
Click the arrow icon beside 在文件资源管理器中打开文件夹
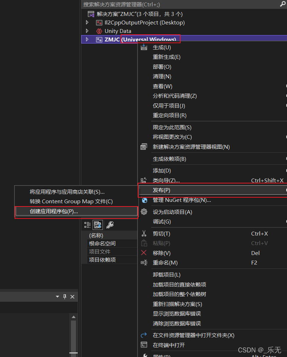point(144,335)
